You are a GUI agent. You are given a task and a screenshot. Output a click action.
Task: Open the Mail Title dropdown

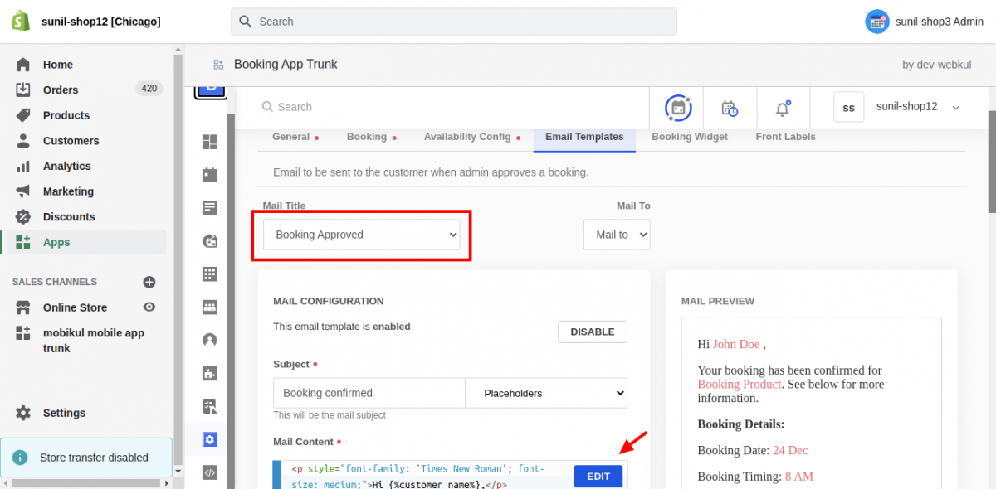pyautogui.click(x=361, y=235)
